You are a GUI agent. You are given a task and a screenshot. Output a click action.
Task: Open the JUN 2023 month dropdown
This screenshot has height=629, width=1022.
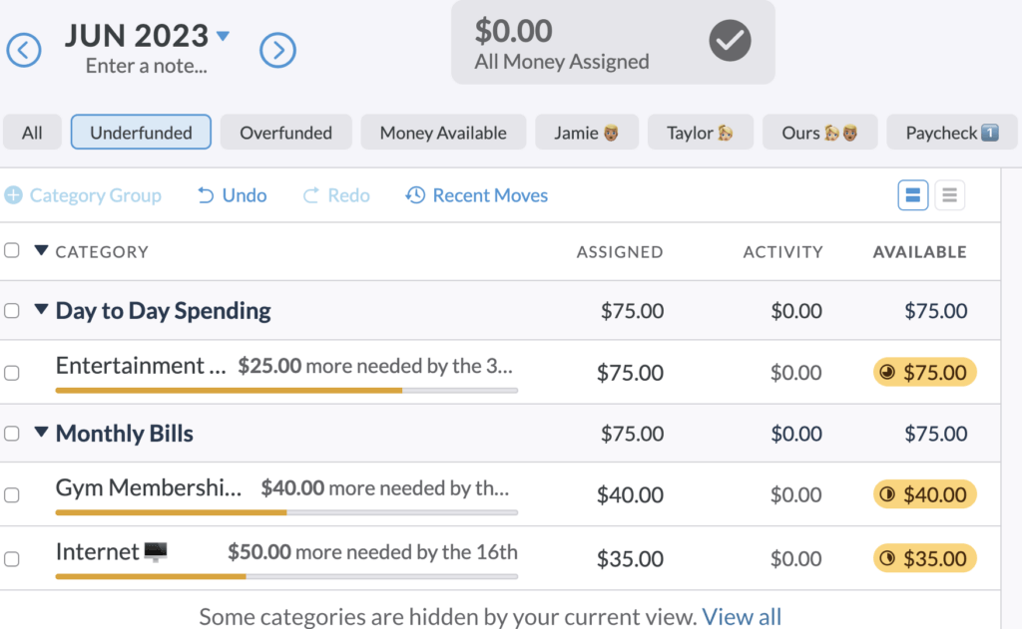tap(223, 36)
